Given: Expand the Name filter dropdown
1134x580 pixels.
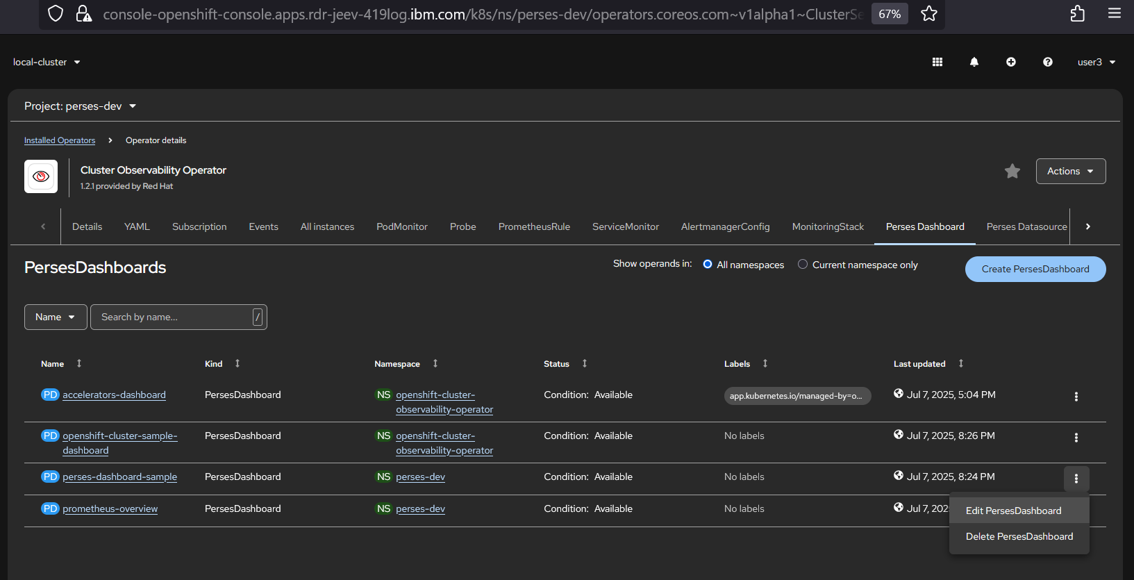Looking at the screenshot, I should [56, 317].
